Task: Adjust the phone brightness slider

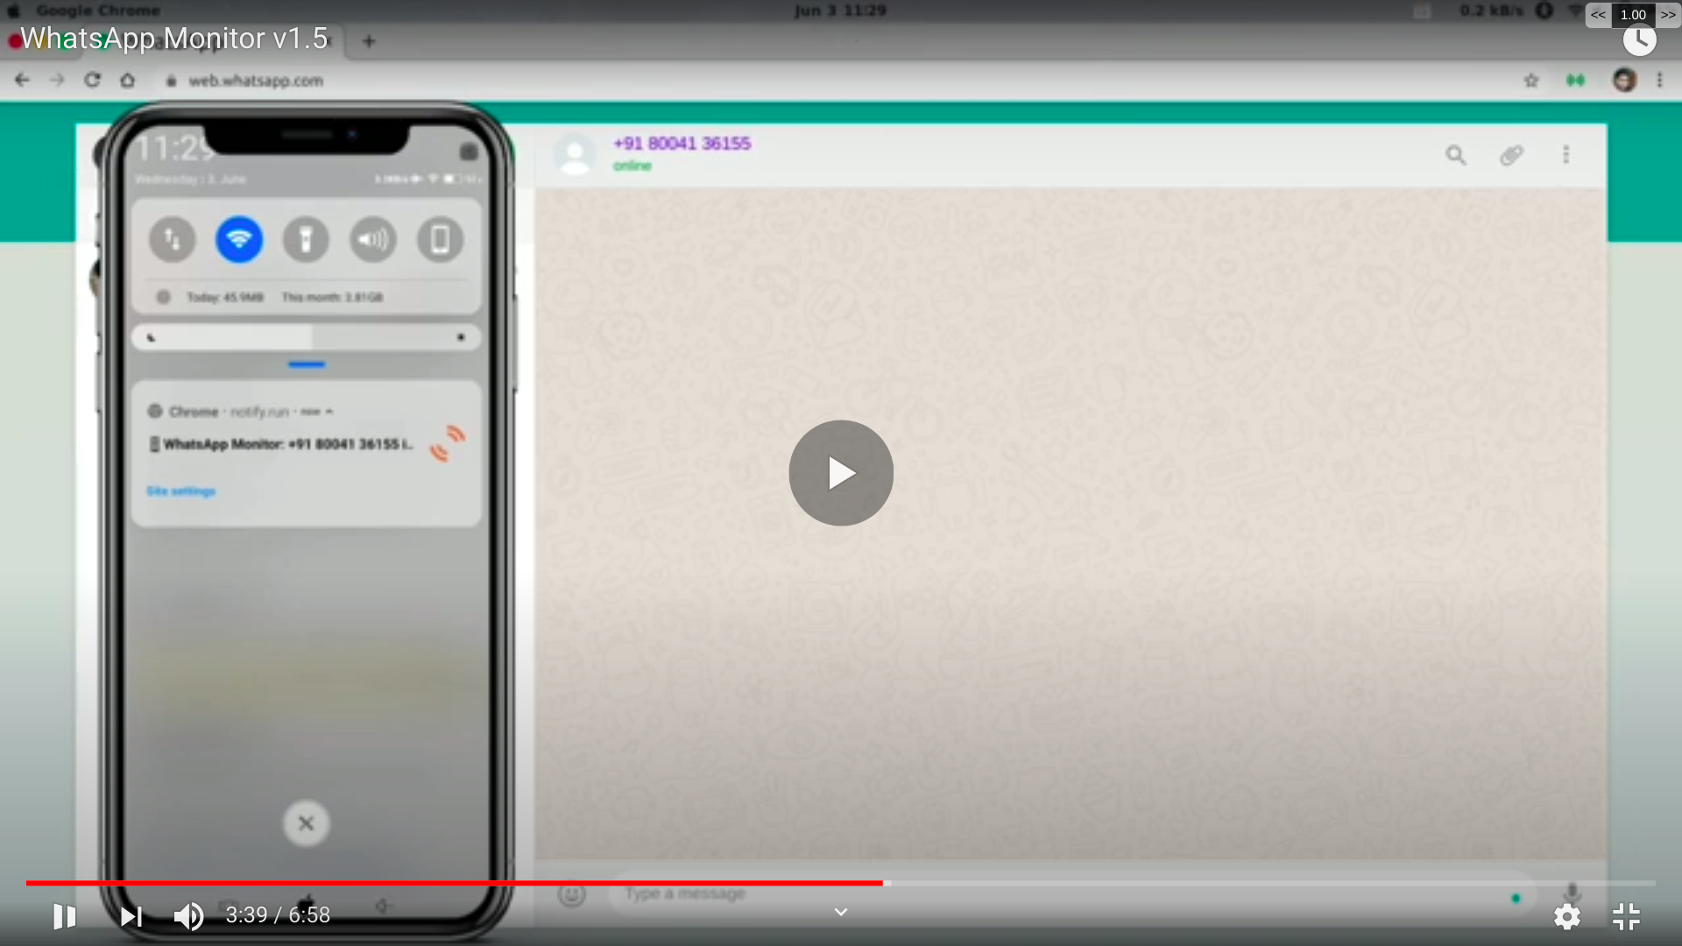Action: (306, 337)
